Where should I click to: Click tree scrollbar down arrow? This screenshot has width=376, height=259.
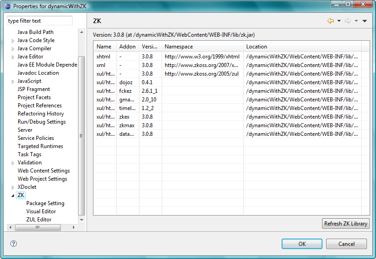tap(82, 220)
